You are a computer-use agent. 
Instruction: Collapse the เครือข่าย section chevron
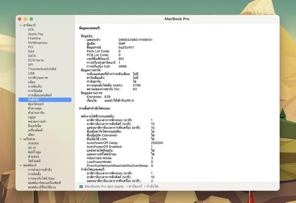[21, 139]
